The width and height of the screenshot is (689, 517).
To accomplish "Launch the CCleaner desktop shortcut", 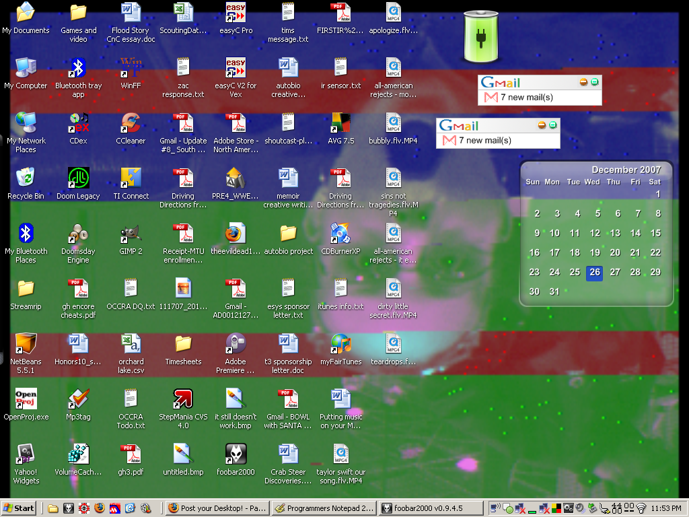I will 130,123.
